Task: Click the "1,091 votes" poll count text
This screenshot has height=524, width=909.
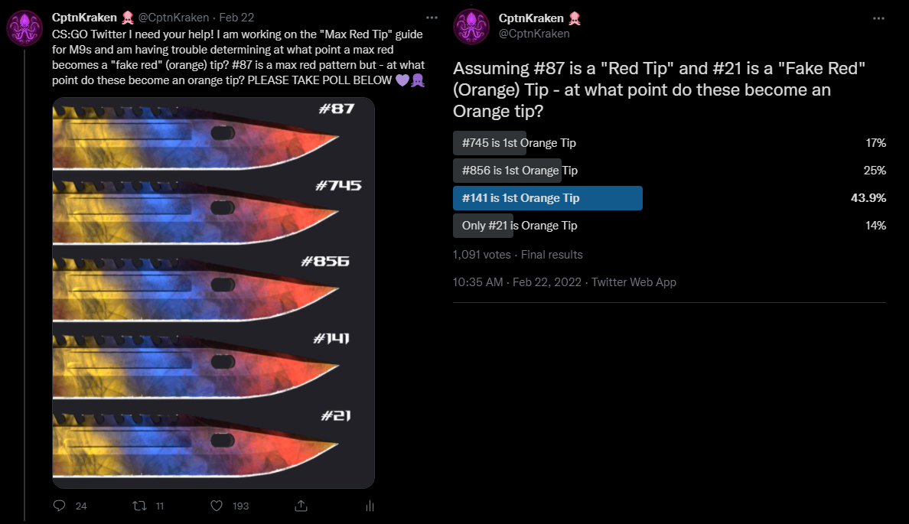Action: point(482,255)
